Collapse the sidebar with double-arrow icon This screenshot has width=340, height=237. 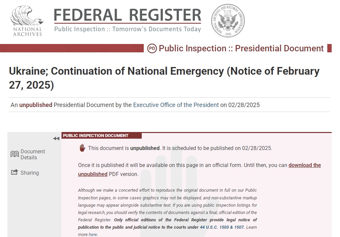pos(56,139)
